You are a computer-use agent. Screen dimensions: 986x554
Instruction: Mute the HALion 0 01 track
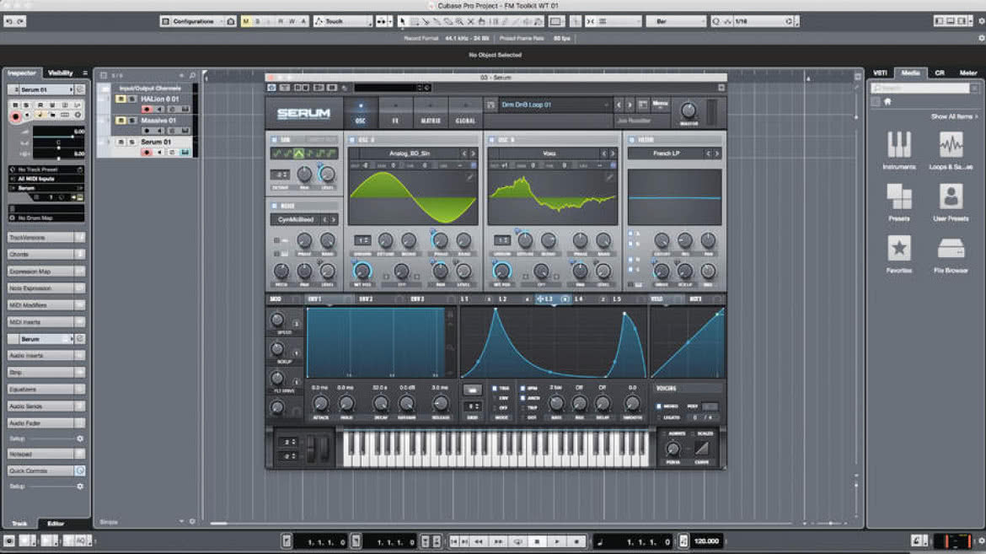click(121, 100)
